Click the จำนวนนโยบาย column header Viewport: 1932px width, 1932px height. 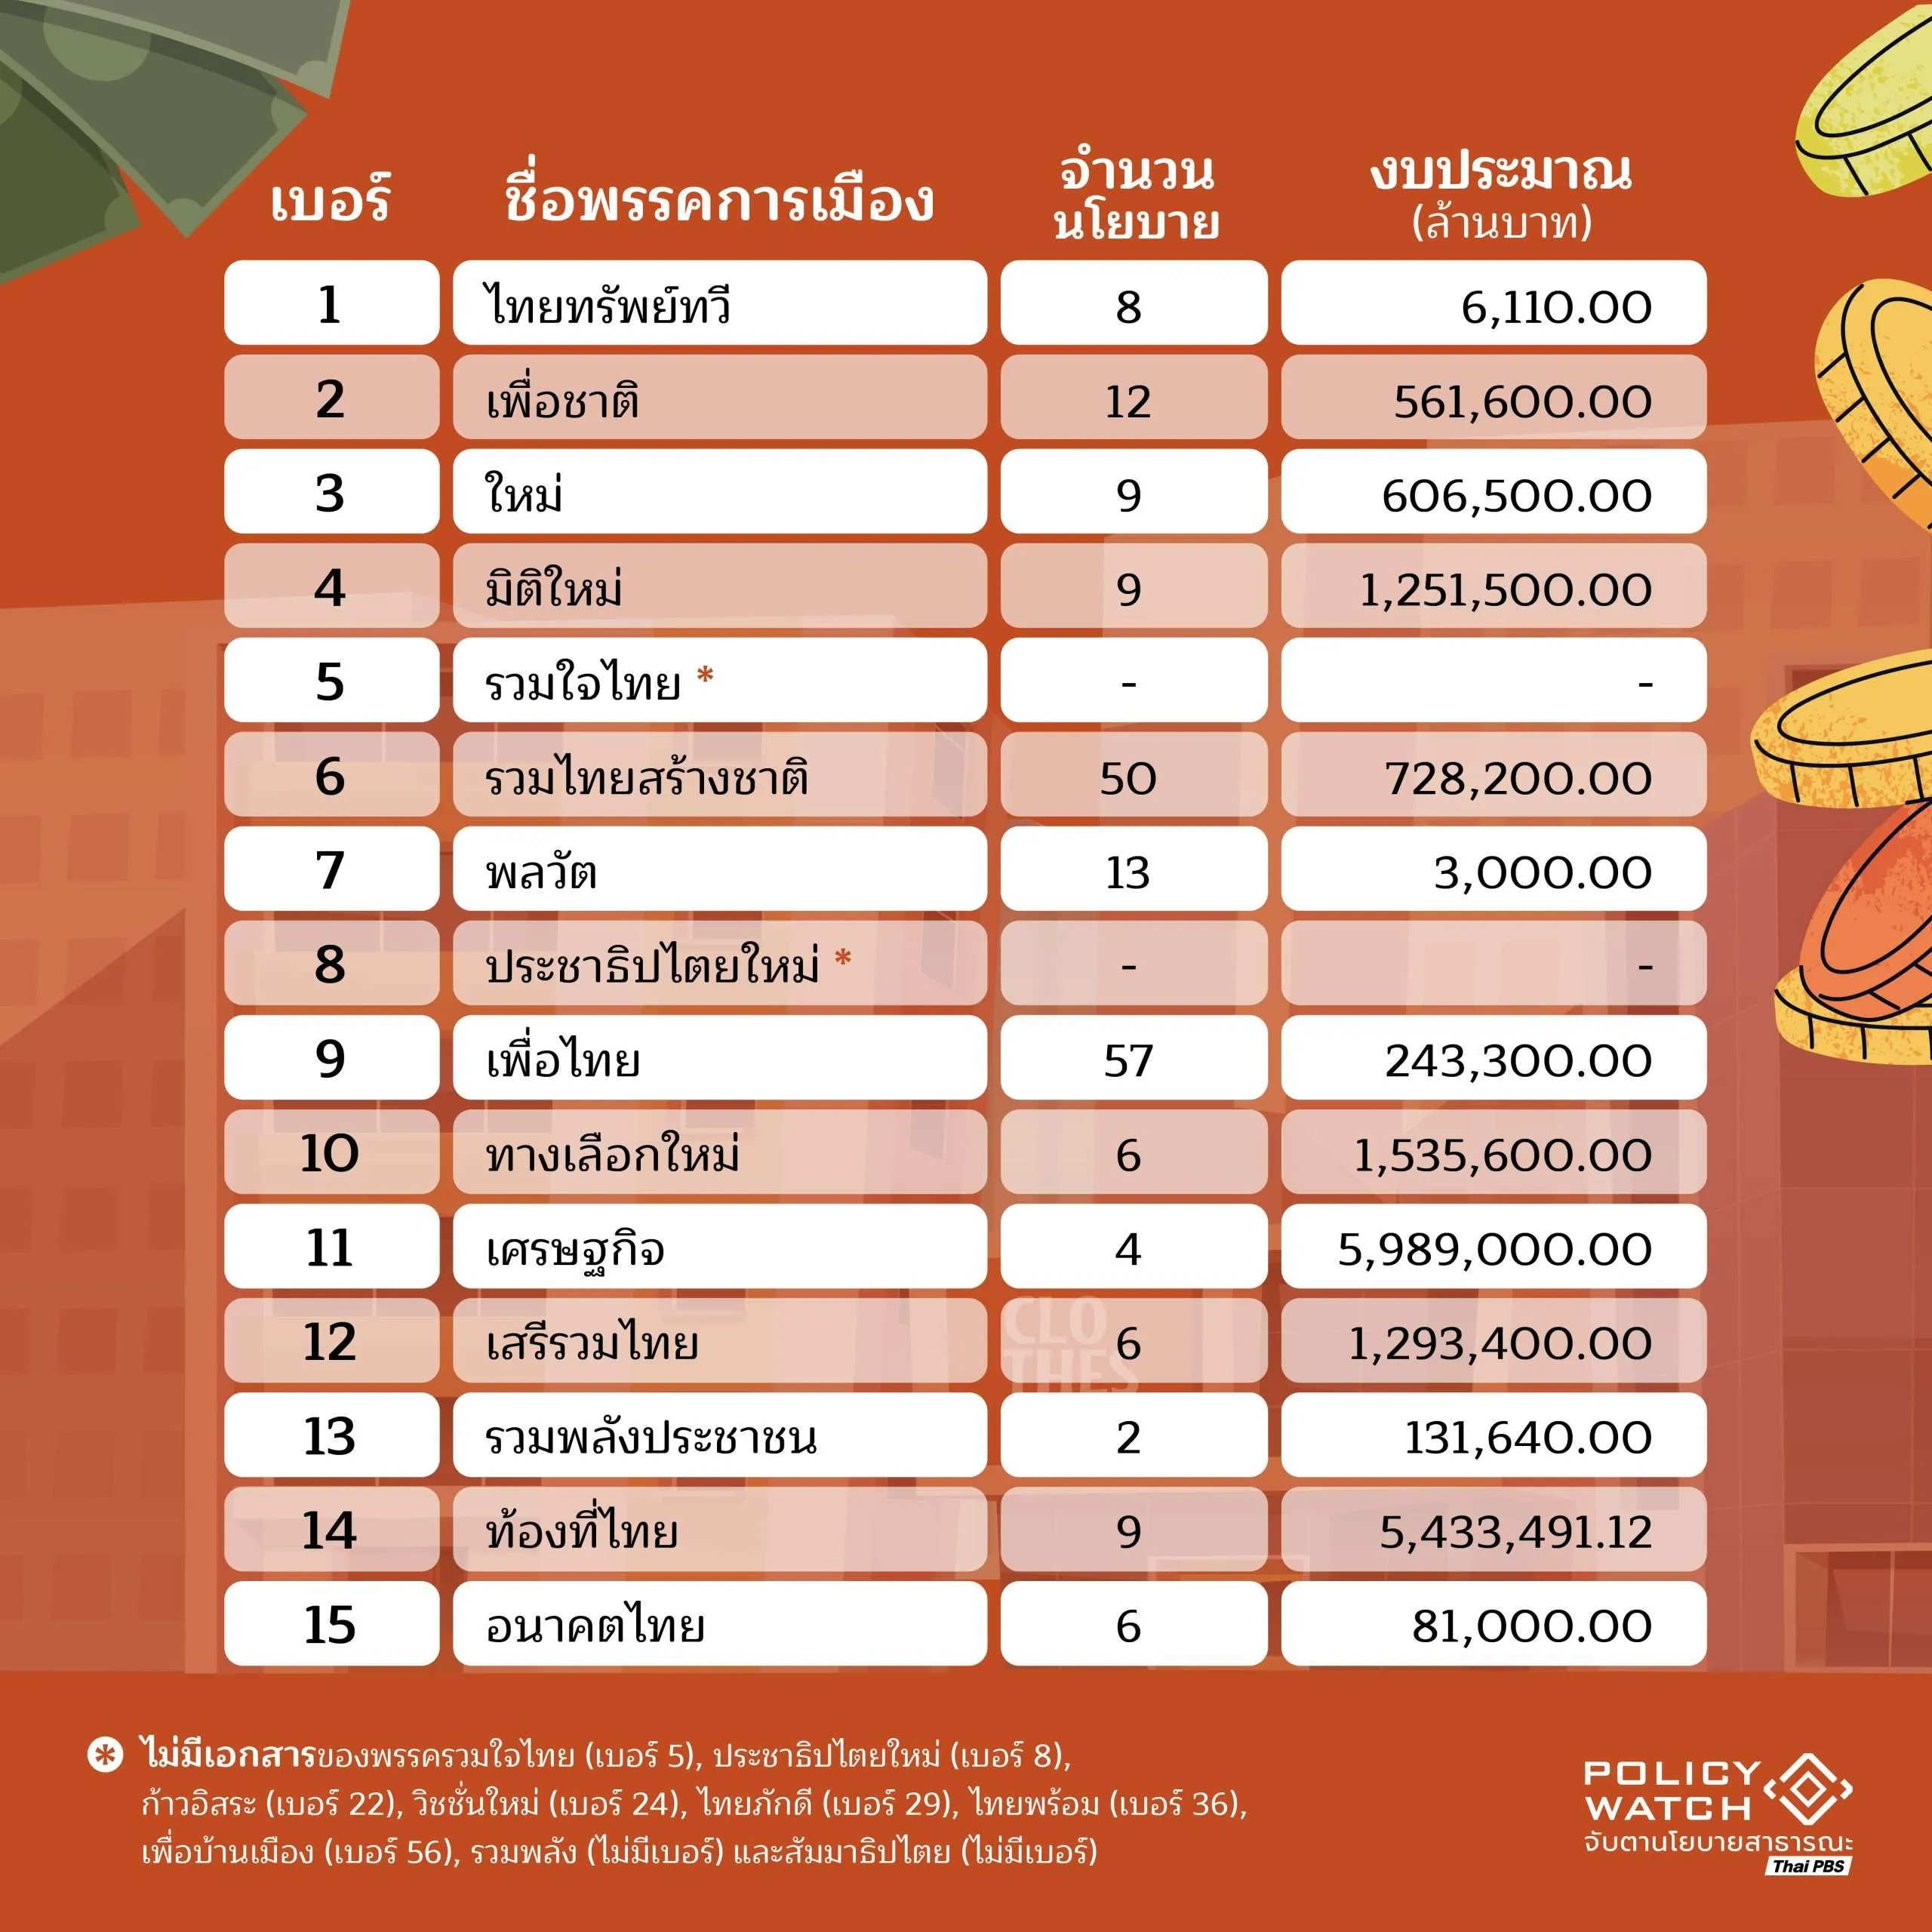(1135, 197)
